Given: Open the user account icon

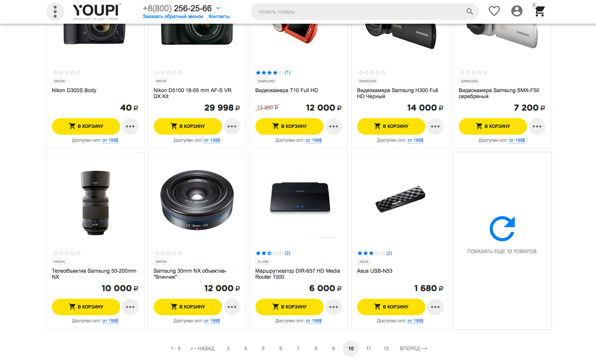Looking at the screenshot, I should (x=517, y=11).
